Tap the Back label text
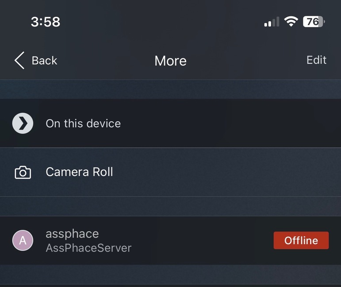This screenshot has height=287, width=341. click(44, 61)
